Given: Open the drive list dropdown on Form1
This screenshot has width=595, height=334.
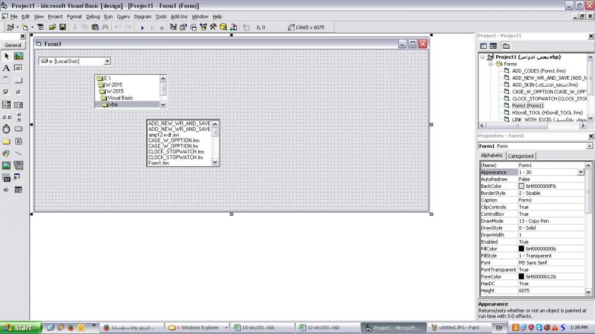Looking at the screenshot, I should pos(107,61).
